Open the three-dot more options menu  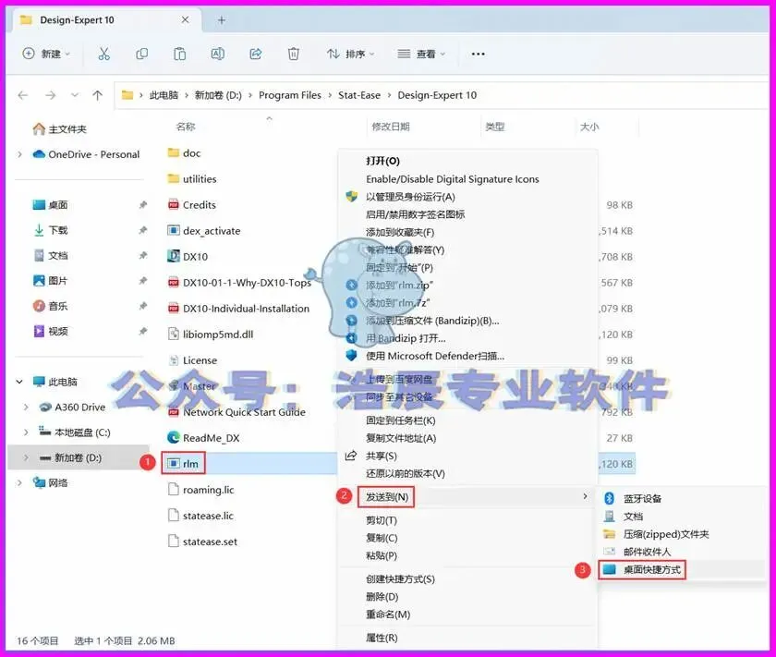pyautogui.click(x=479, y=54)
